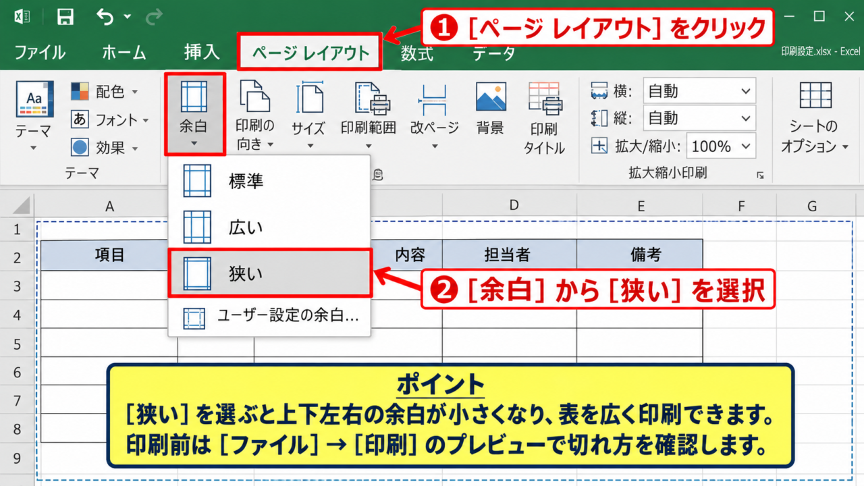
Task: Open 印刷の向き orientation options
Action: pos(256,116)
